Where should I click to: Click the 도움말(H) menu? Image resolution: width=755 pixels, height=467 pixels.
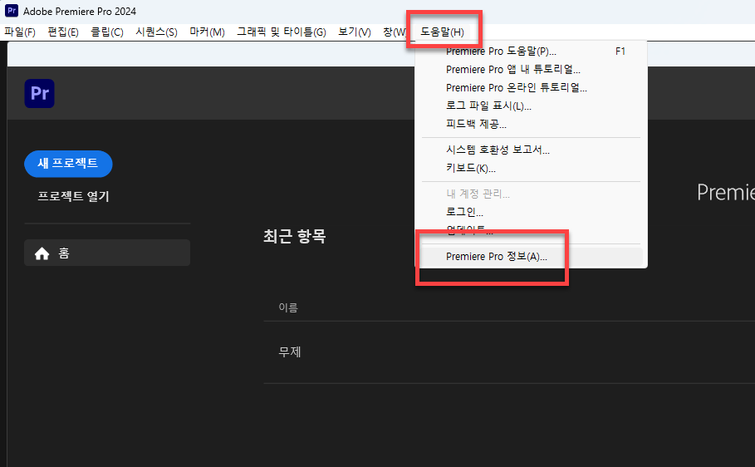coord(442,32)
